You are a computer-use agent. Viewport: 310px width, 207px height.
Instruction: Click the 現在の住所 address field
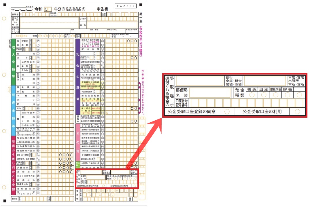point(49,22)
